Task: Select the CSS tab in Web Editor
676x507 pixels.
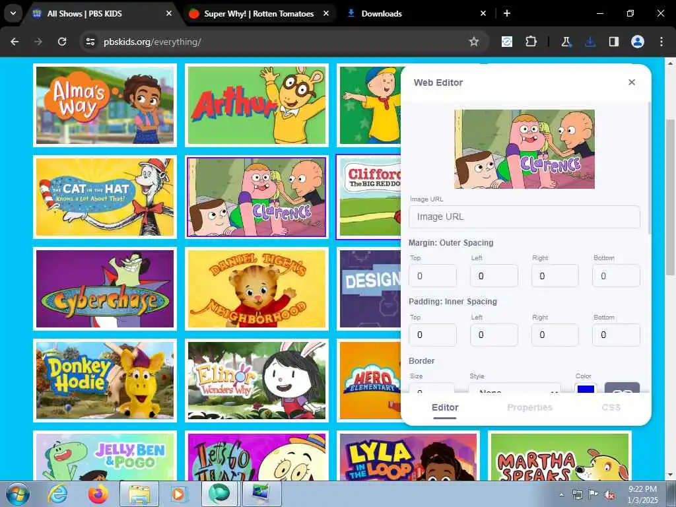Action: click(x=611, y=407)
